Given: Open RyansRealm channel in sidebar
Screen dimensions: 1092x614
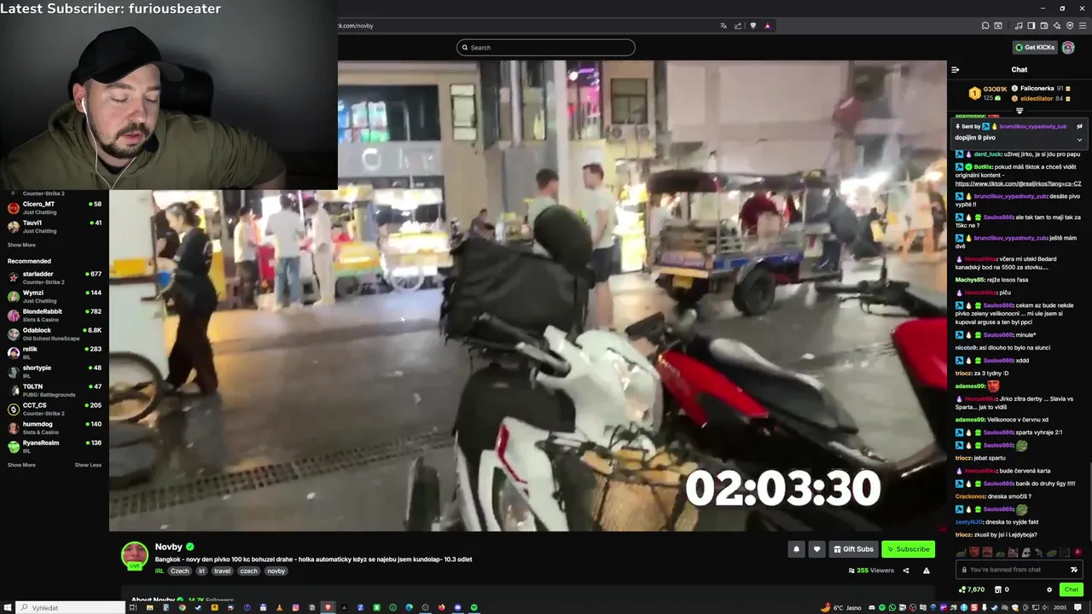Looking at the screenshot, I should (x=55, y=446).
